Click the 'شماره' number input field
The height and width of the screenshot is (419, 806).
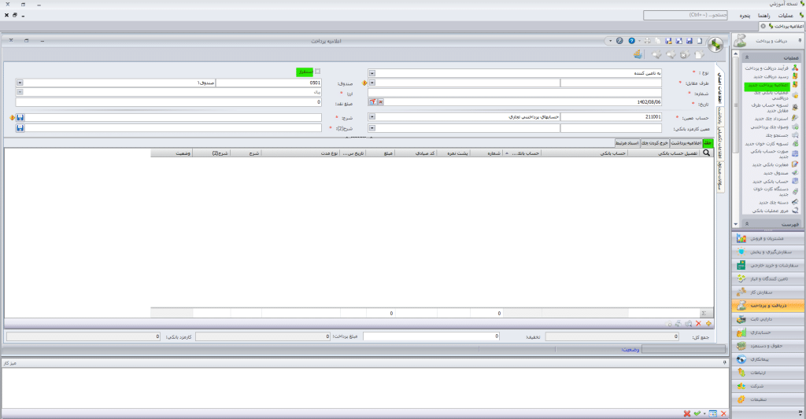point(515,93)
